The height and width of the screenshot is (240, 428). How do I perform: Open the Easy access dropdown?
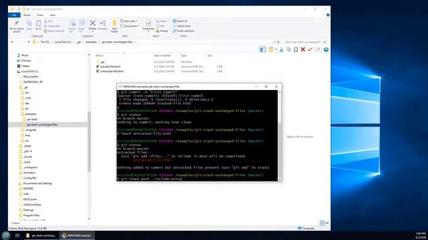pos(130,26)
